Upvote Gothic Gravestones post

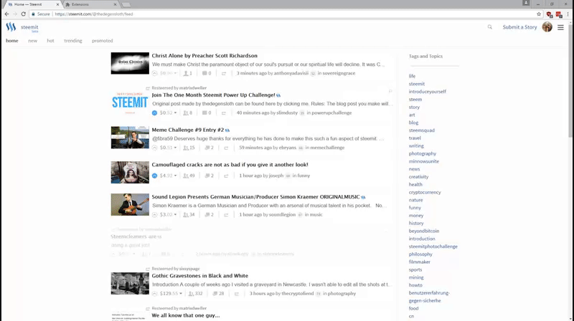[154, 294]
